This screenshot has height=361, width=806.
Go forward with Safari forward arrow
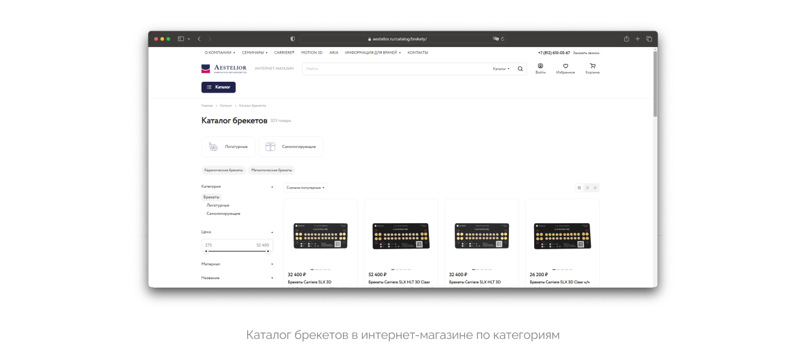click(210, 39)
